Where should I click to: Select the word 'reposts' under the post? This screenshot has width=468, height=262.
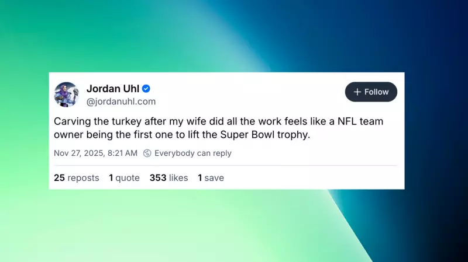[83, 178]
